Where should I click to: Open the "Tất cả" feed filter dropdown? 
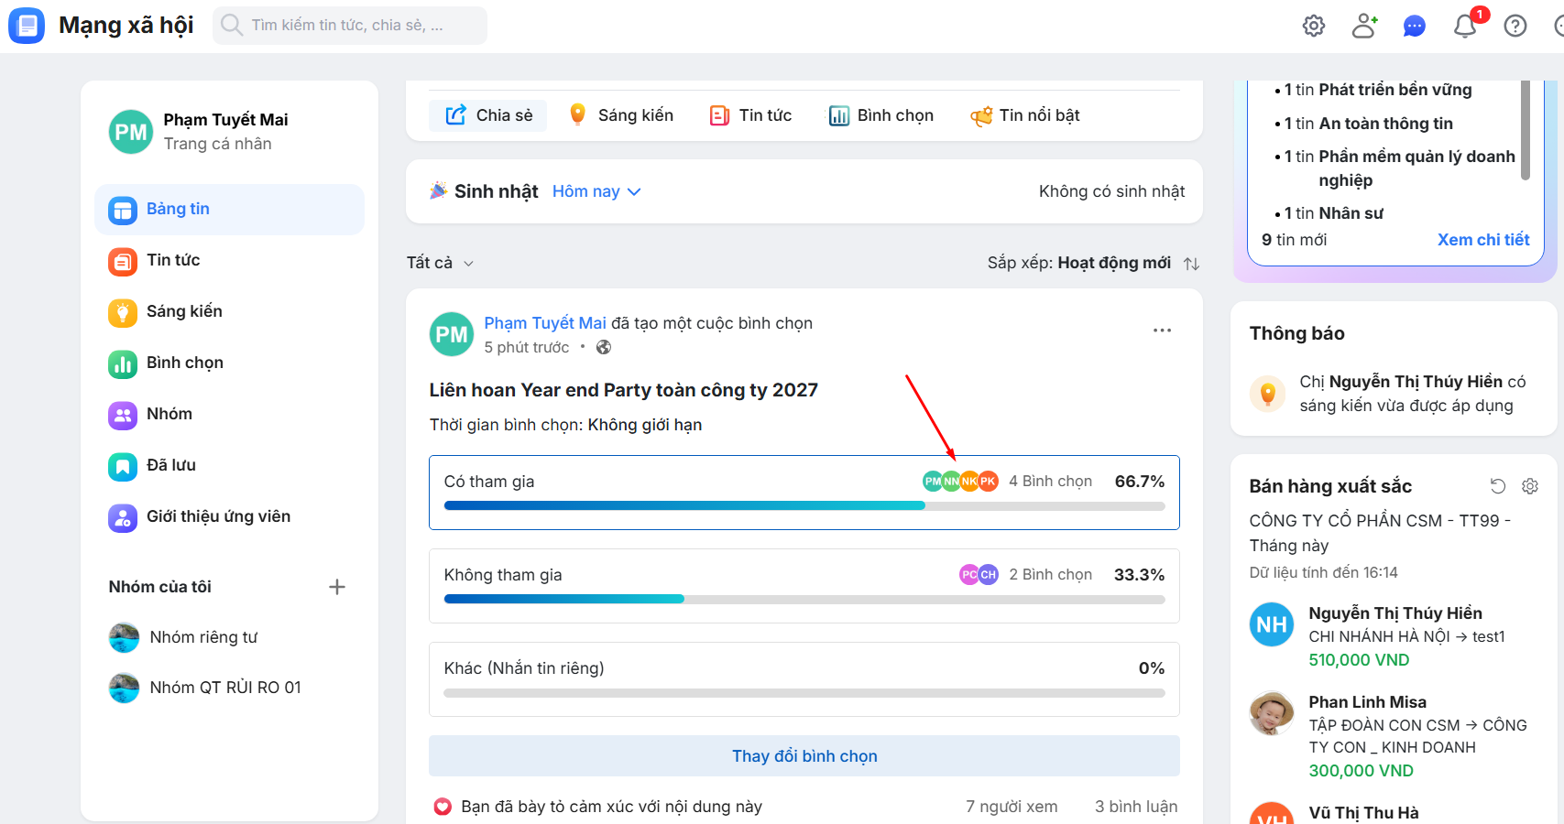[440, 263]
